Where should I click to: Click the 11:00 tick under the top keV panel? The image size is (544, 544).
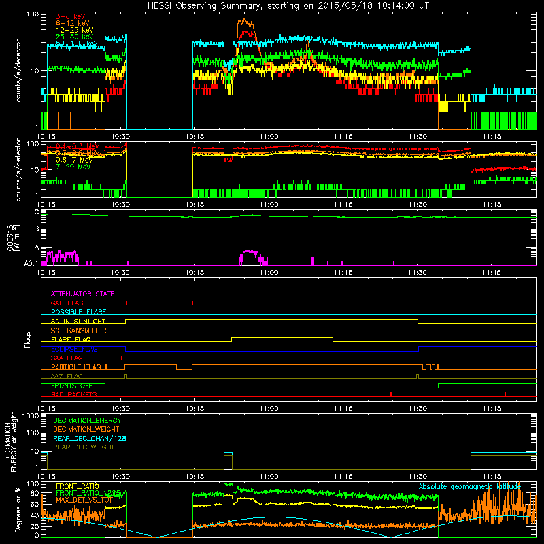[269, 137]
